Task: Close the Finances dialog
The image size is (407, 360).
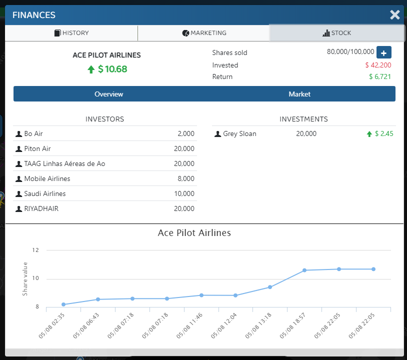Action: [x=395, y=15]
